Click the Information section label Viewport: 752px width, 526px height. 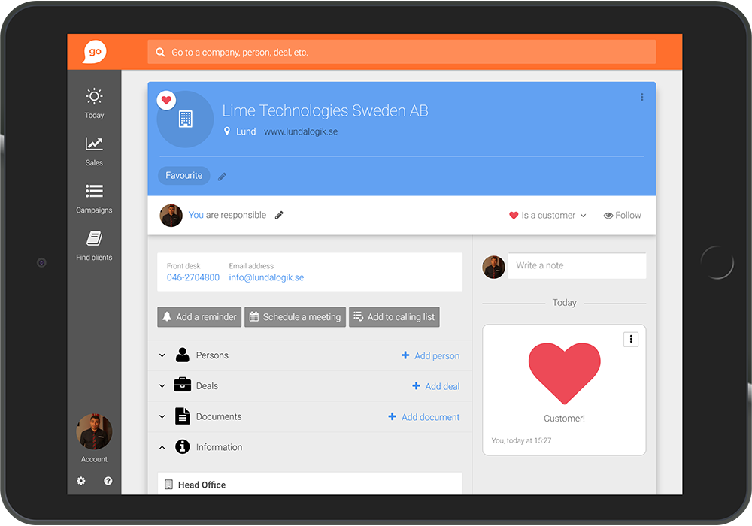(x=219, y=447)
